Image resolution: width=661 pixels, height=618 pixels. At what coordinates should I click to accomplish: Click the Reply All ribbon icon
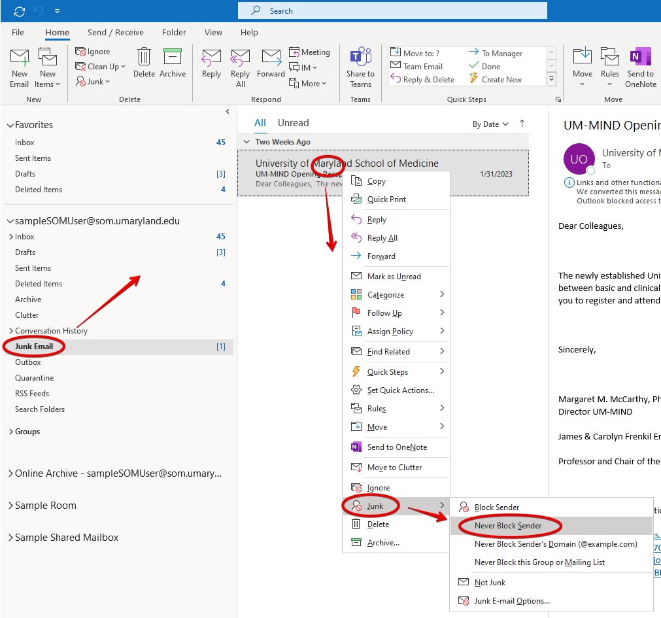click(x=241, y=59)
